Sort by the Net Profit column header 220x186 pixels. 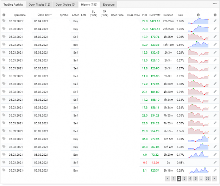(x=155, y=15)
